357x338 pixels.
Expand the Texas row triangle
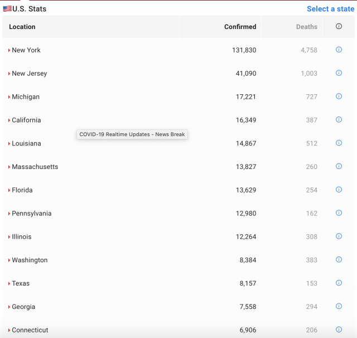[9, 283]
